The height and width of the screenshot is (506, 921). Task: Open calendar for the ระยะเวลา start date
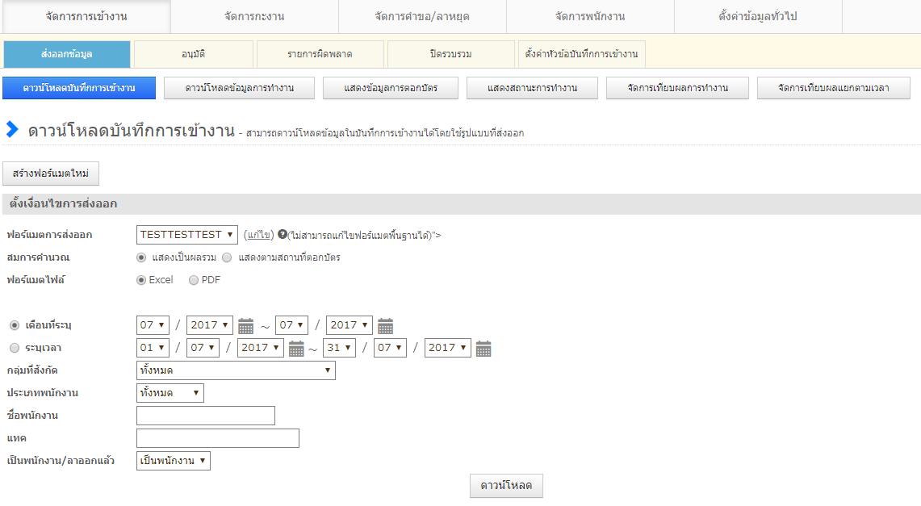pos(296,349)
